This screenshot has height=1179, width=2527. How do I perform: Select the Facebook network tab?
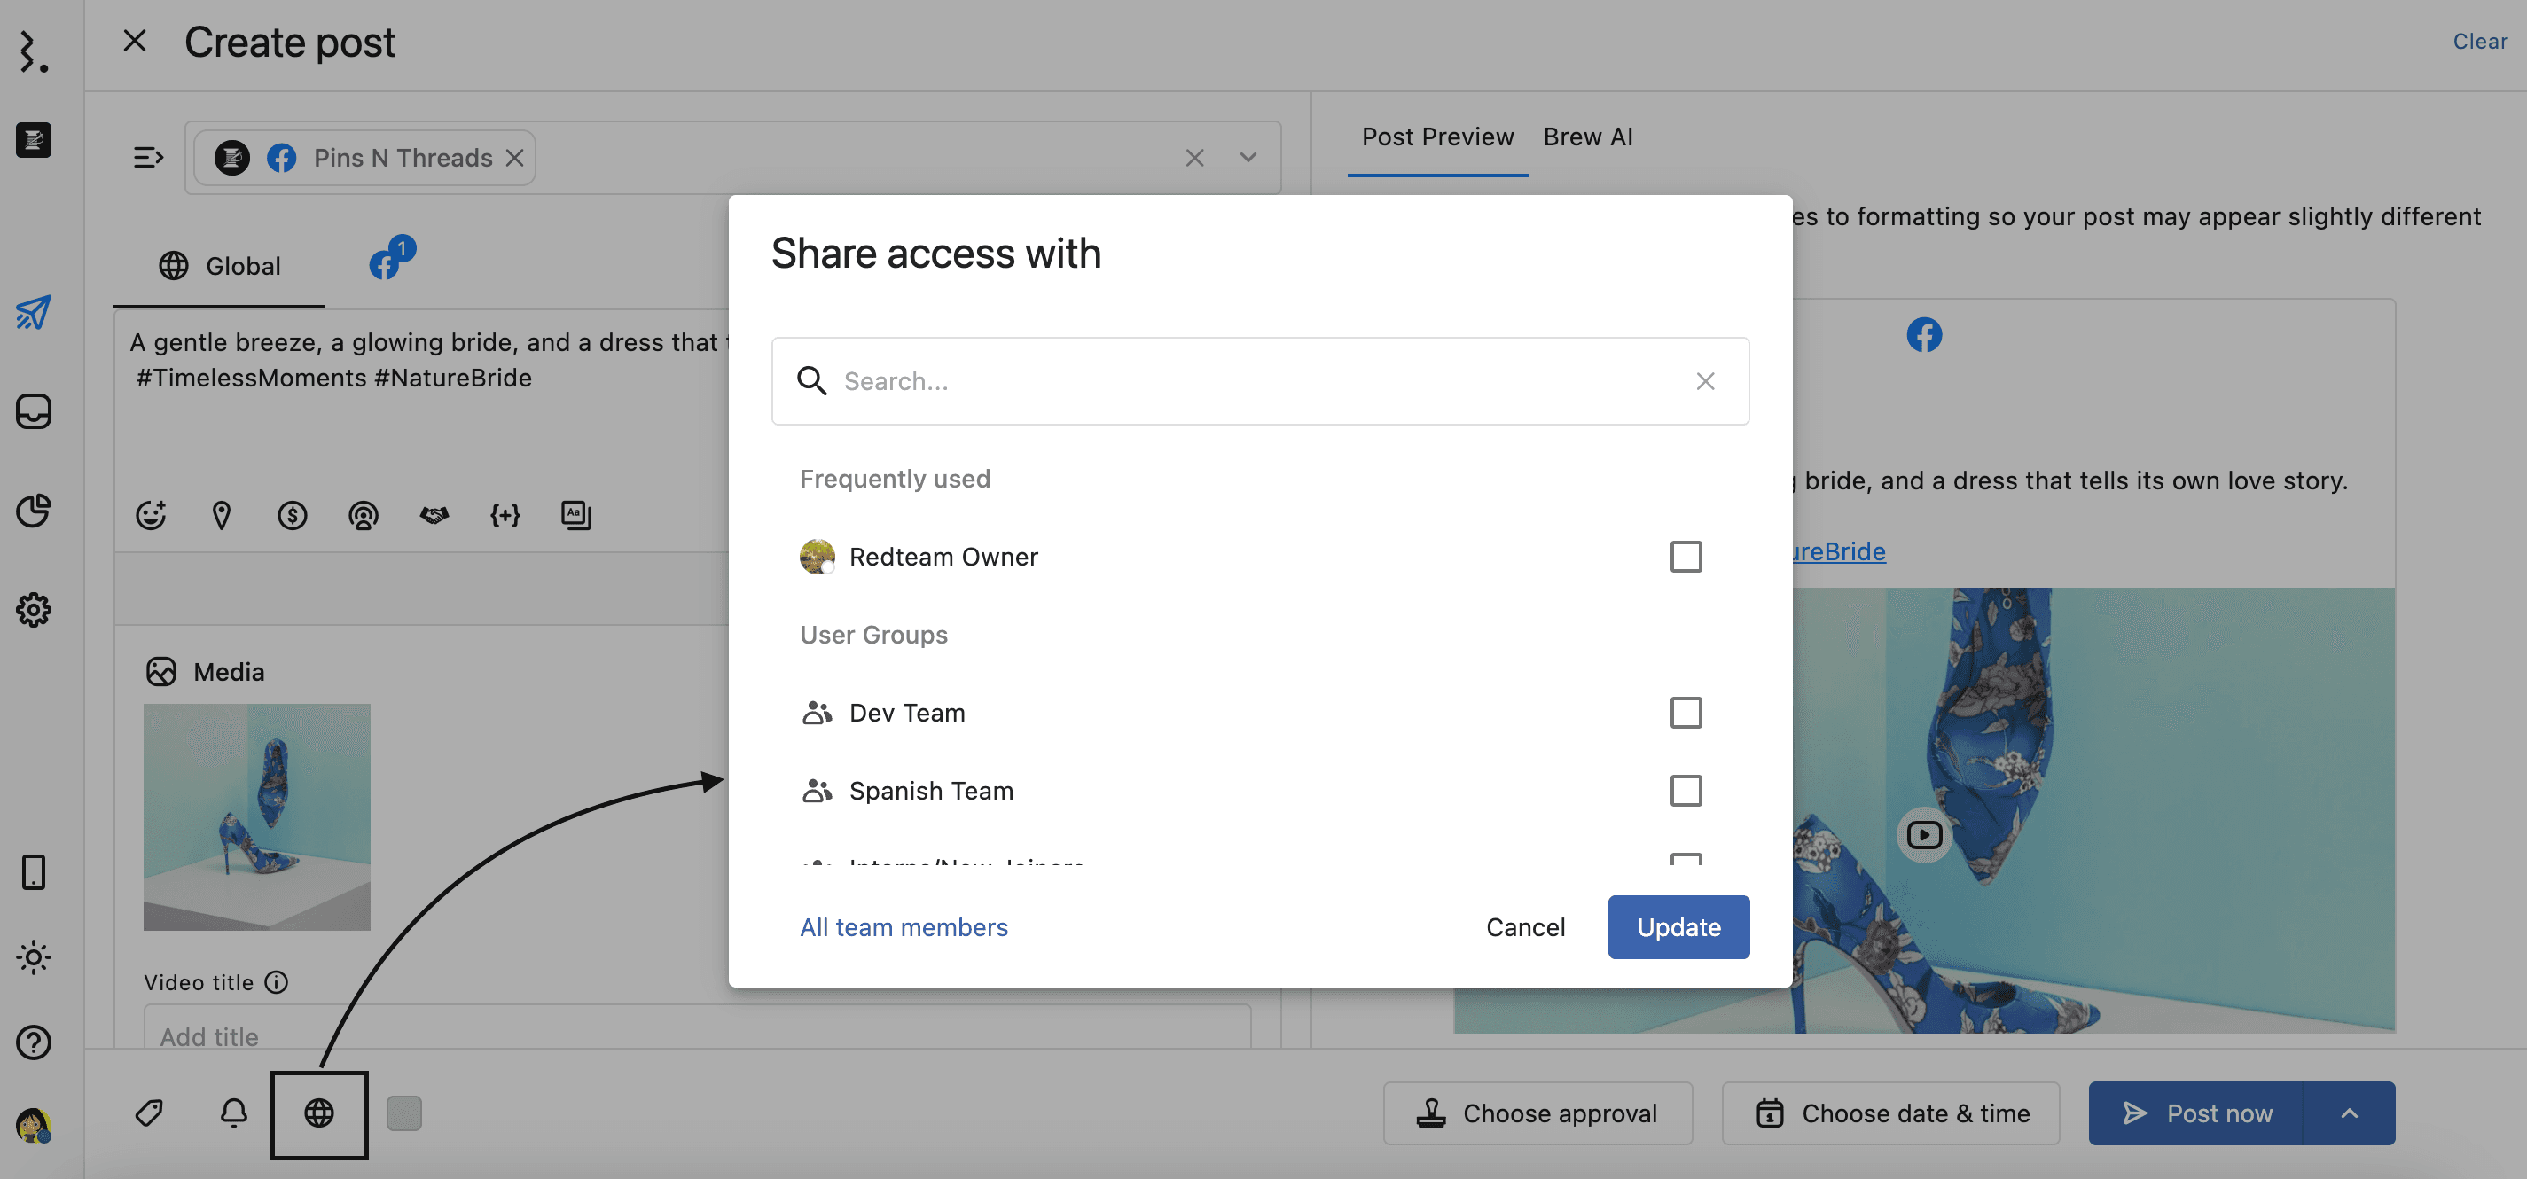pos(386,264)
